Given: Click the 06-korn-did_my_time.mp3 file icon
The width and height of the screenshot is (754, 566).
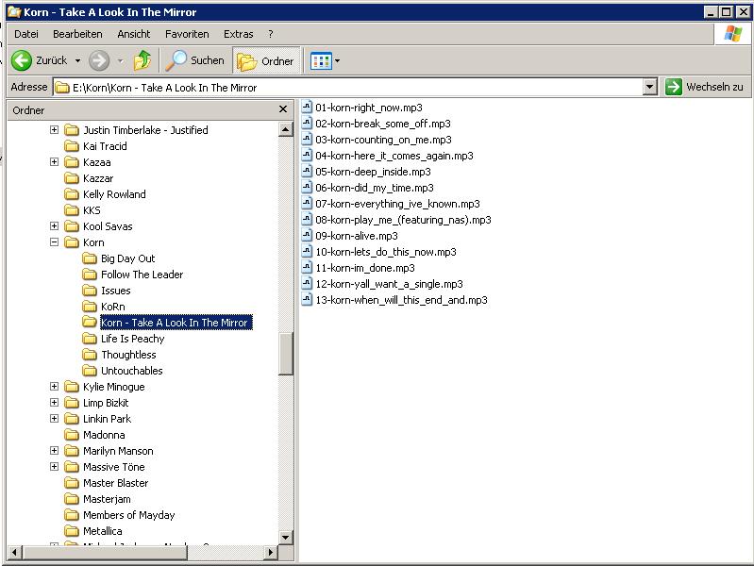Looking at the screenshot, I should (x=307, y=187).
